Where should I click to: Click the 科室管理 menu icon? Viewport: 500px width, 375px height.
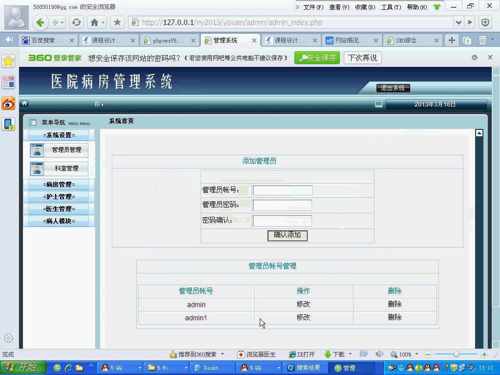click(x=37, y=169)
